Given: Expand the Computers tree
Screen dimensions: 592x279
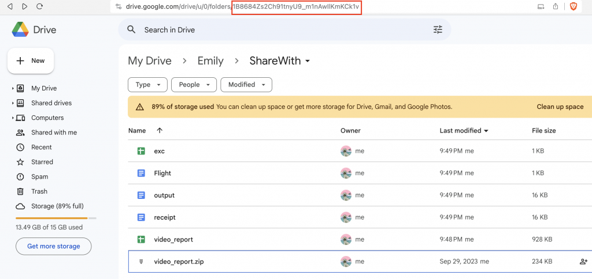Looking at the screenshot, I should 13,118.
